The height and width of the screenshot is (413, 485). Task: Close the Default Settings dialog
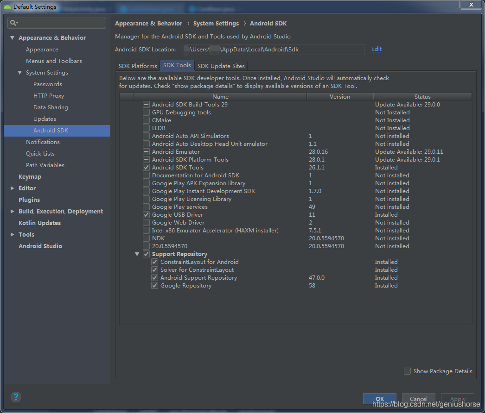tap(471, 5)
